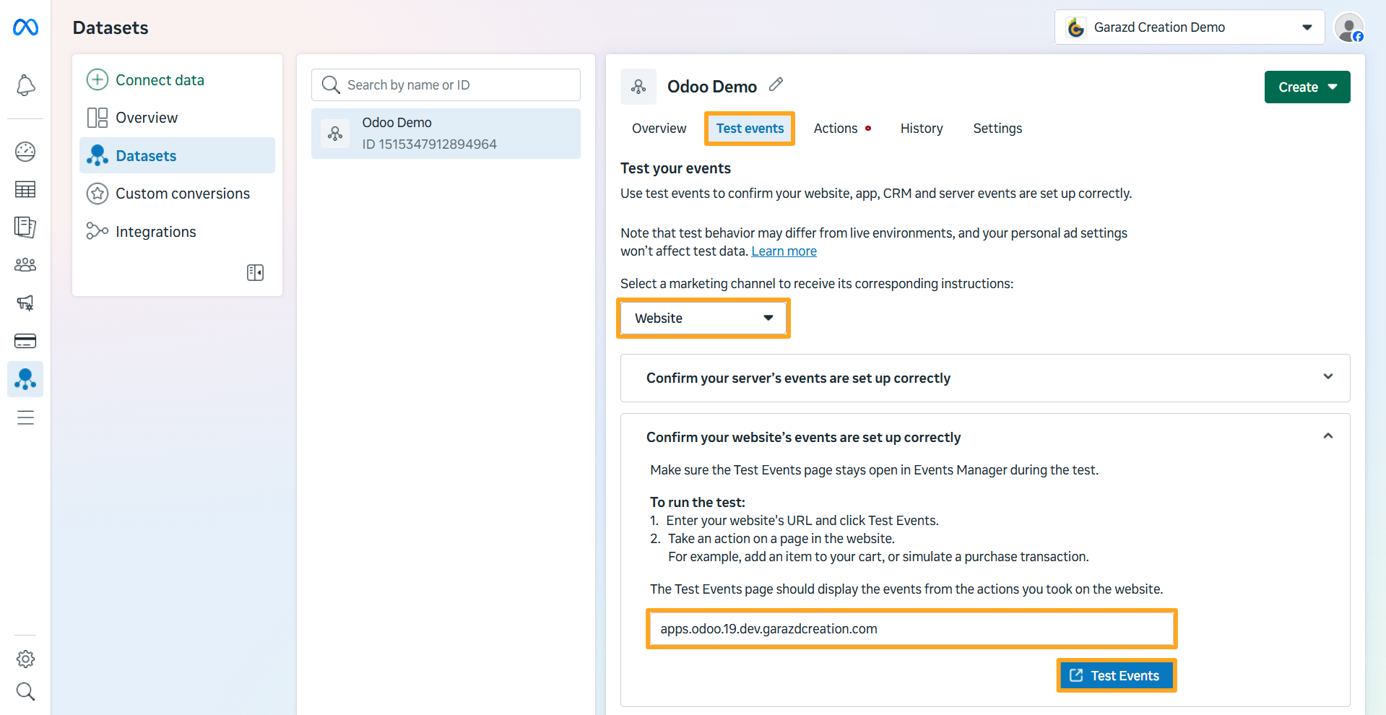Open the account overview gauge icon
The width and height of the screenshot is (1386, 715).
click(25, 152)
